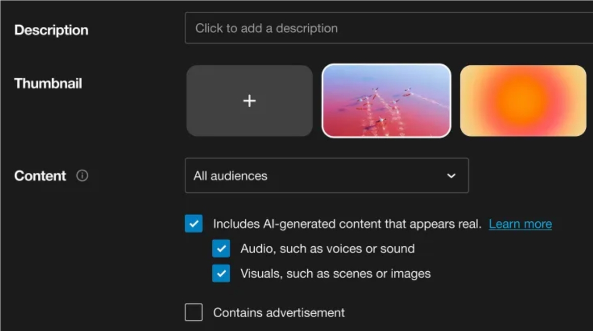Click the Learn more hyperlink about AI content
Viewport: 593px width, 331px height.
point(520,223)
